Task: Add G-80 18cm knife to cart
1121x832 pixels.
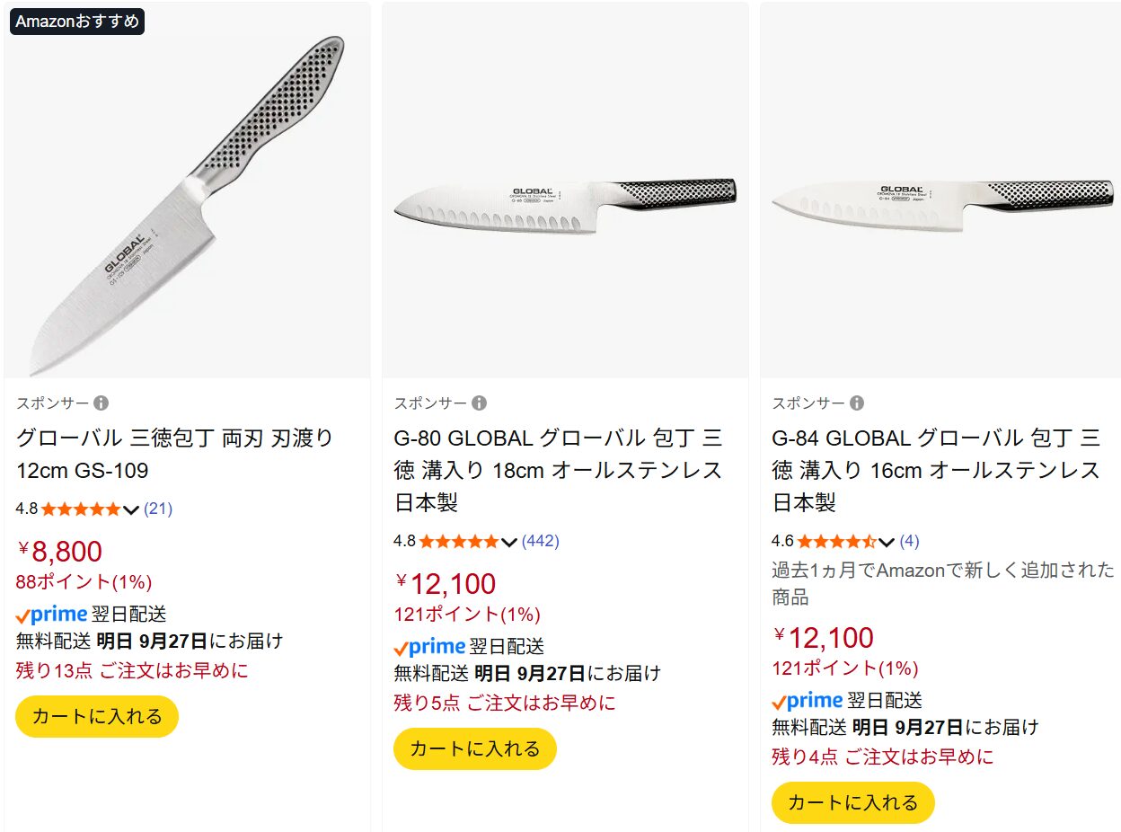Action: (475, 748)
